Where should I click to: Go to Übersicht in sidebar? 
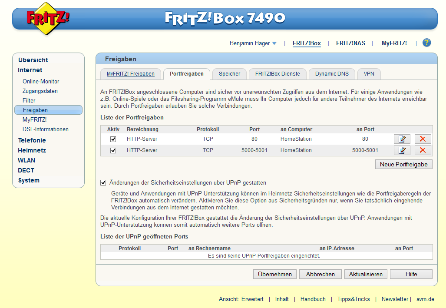[x=33, y=60]
